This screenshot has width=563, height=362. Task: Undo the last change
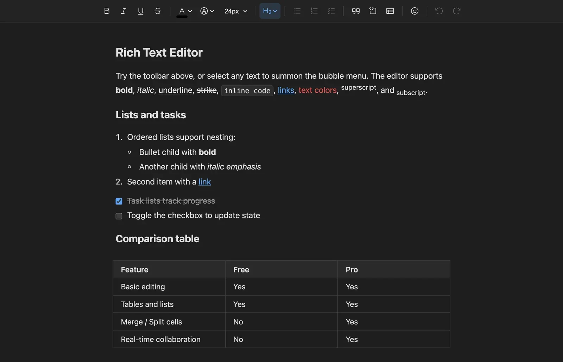click(439, 11)
